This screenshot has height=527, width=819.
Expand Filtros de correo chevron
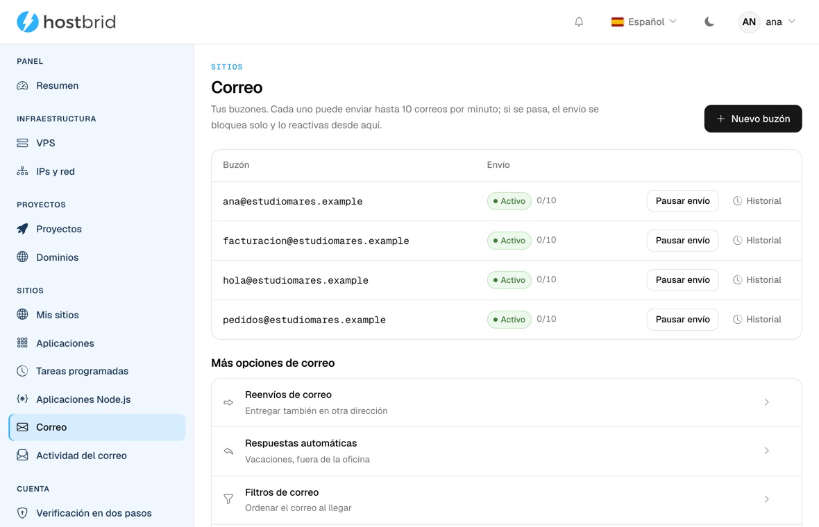click(x=767, y=499)
